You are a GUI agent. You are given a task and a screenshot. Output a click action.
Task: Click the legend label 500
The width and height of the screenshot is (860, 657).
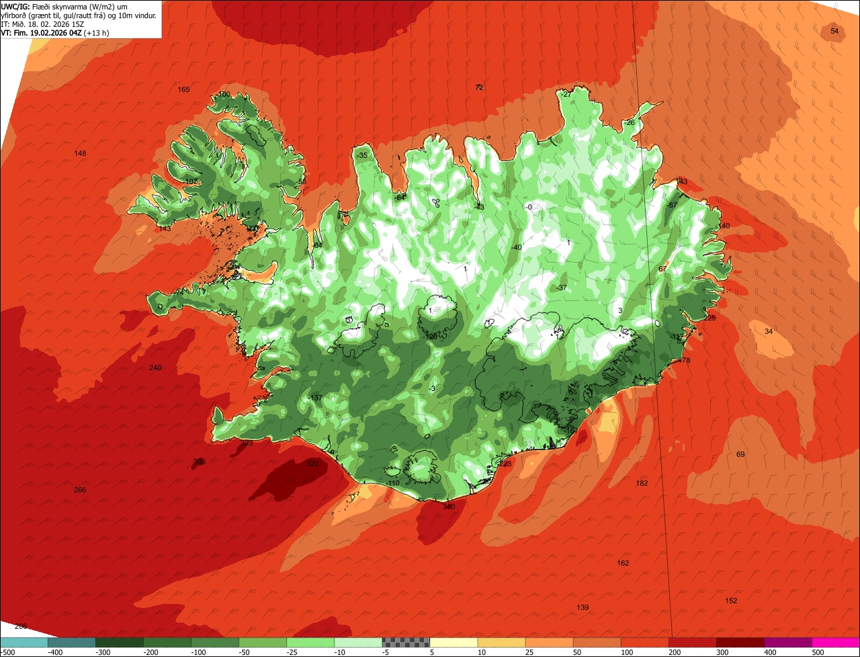pyautogui.click(x=818, y=652)
